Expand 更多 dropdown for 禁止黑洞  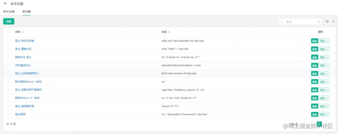click(x=324, y=114)
